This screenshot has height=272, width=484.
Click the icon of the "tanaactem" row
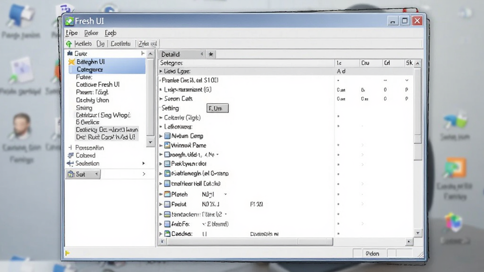(167, 214)
